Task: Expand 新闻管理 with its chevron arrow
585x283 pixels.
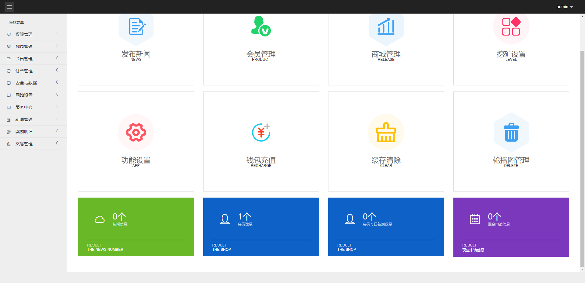Action: (x=57, y=119)
